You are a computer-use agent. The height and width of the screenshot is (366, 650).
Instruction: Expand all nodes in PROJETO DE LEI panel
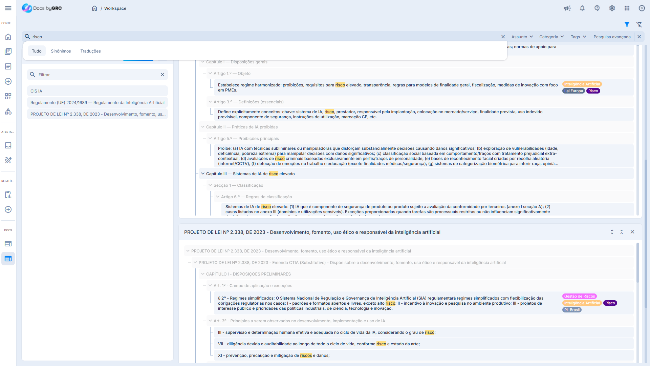click(x=612, y=232)
